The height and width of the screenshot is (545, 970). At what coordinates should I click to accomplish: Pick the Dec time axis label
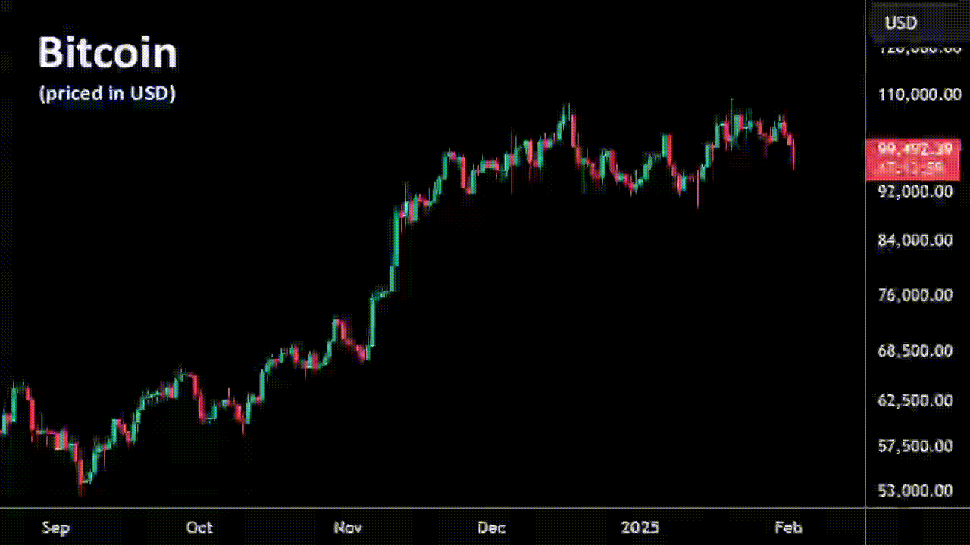pos(492,528)
